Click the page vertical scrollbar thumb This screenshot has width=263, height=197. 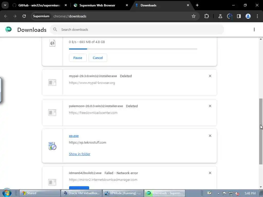[x=261, y=132]
